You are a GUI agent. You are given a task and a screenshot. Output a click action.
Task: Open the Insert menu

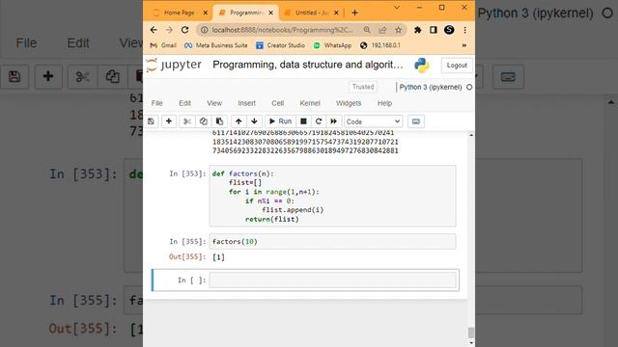(247, 103)
